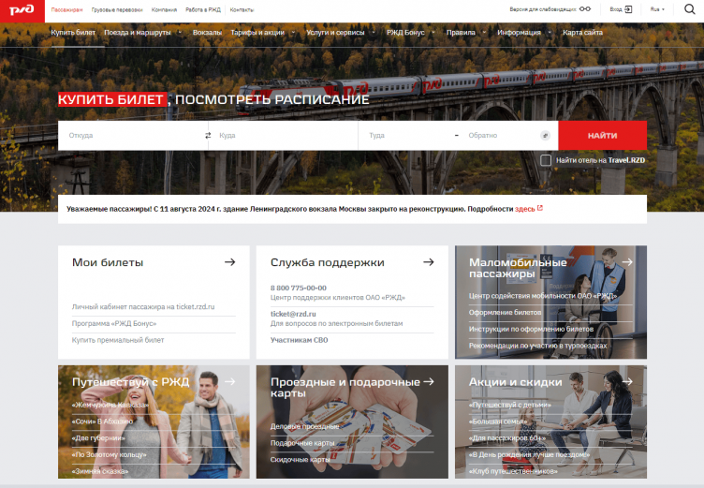Select the Пассажирам top tab
Viewport: 704px width, 488px height.
click(x=66, y=9)
